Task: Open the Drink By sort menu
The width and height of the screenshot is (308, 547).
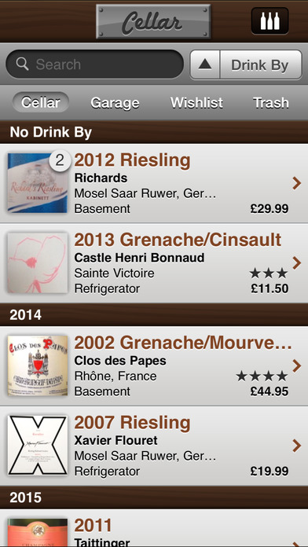Action: [x=261, y=64]
